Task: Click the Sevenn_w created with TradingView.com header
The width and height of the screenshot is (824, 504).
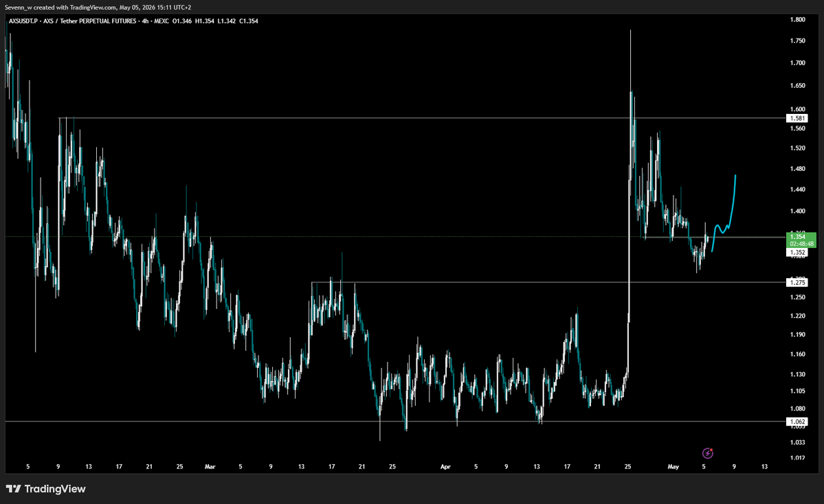Action: [x=98, y=8]
